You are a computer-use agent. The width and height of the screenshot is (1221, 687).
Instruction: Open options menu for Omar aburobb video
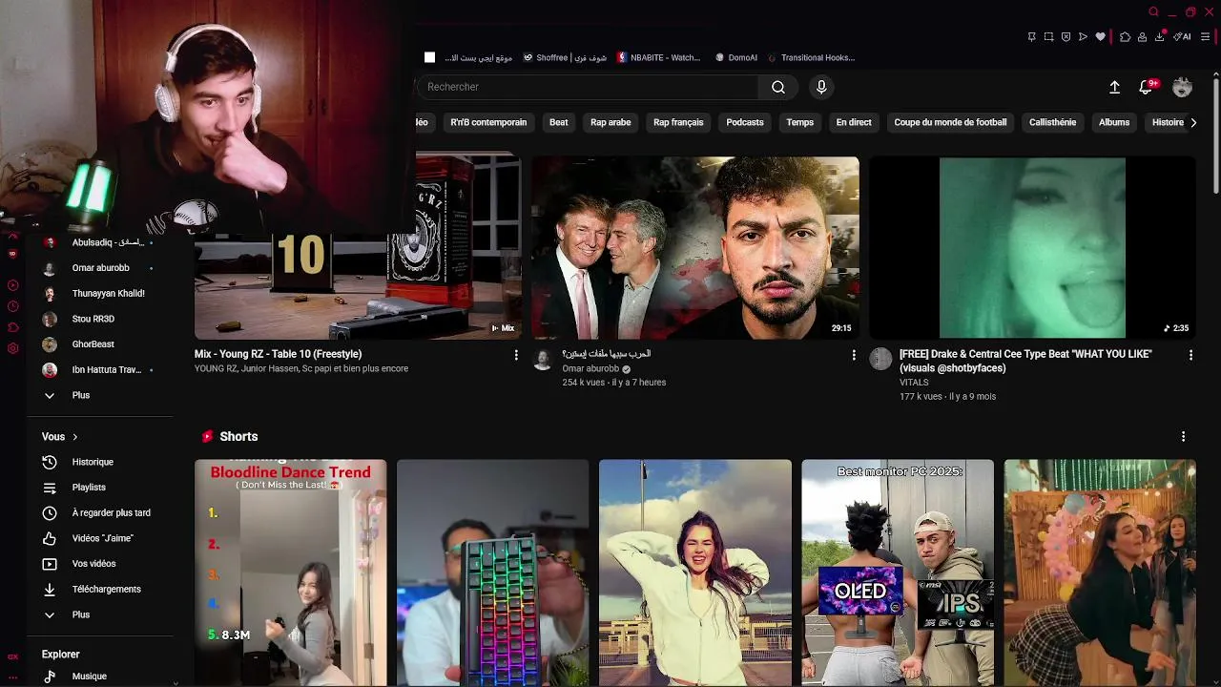pyautogui.click(x=854, y=355)
